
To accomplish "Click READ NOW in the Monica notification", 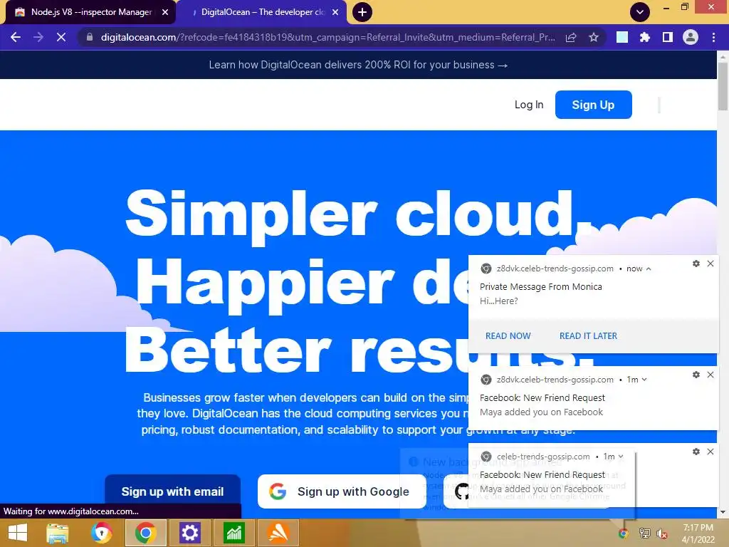I will pos(508,336).
